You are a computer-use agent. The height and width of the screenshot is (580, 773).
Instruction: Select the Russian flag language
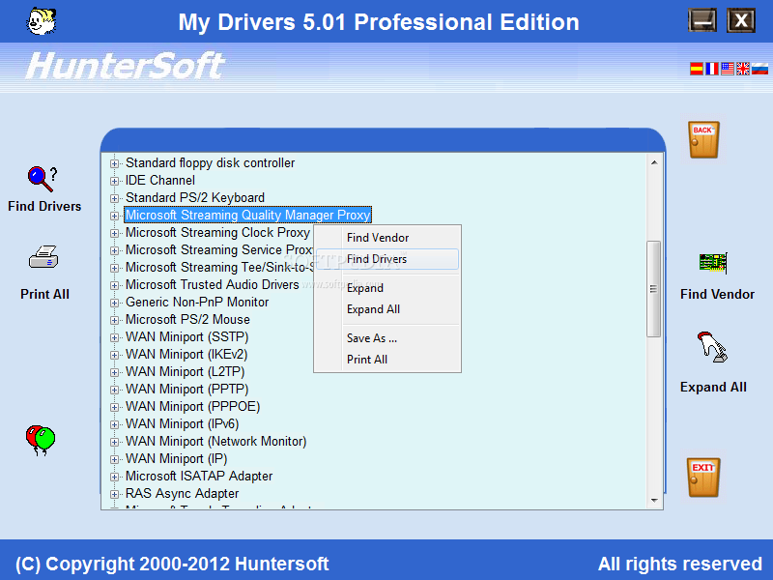point(759,69)
